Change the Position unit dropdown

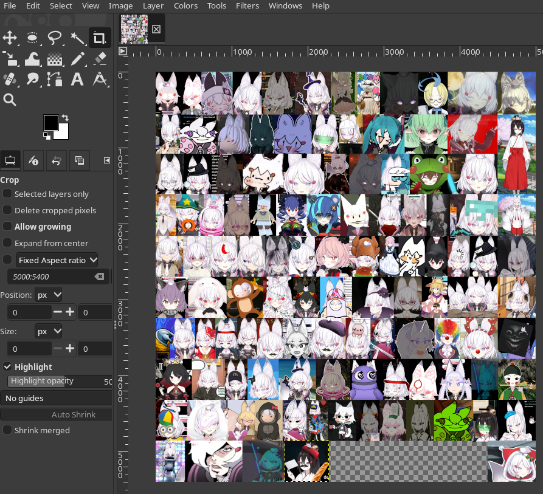click(x=49, y=295)
